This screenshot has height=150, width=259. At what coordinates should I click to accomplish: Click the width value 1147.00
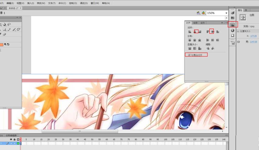point(254,42)
